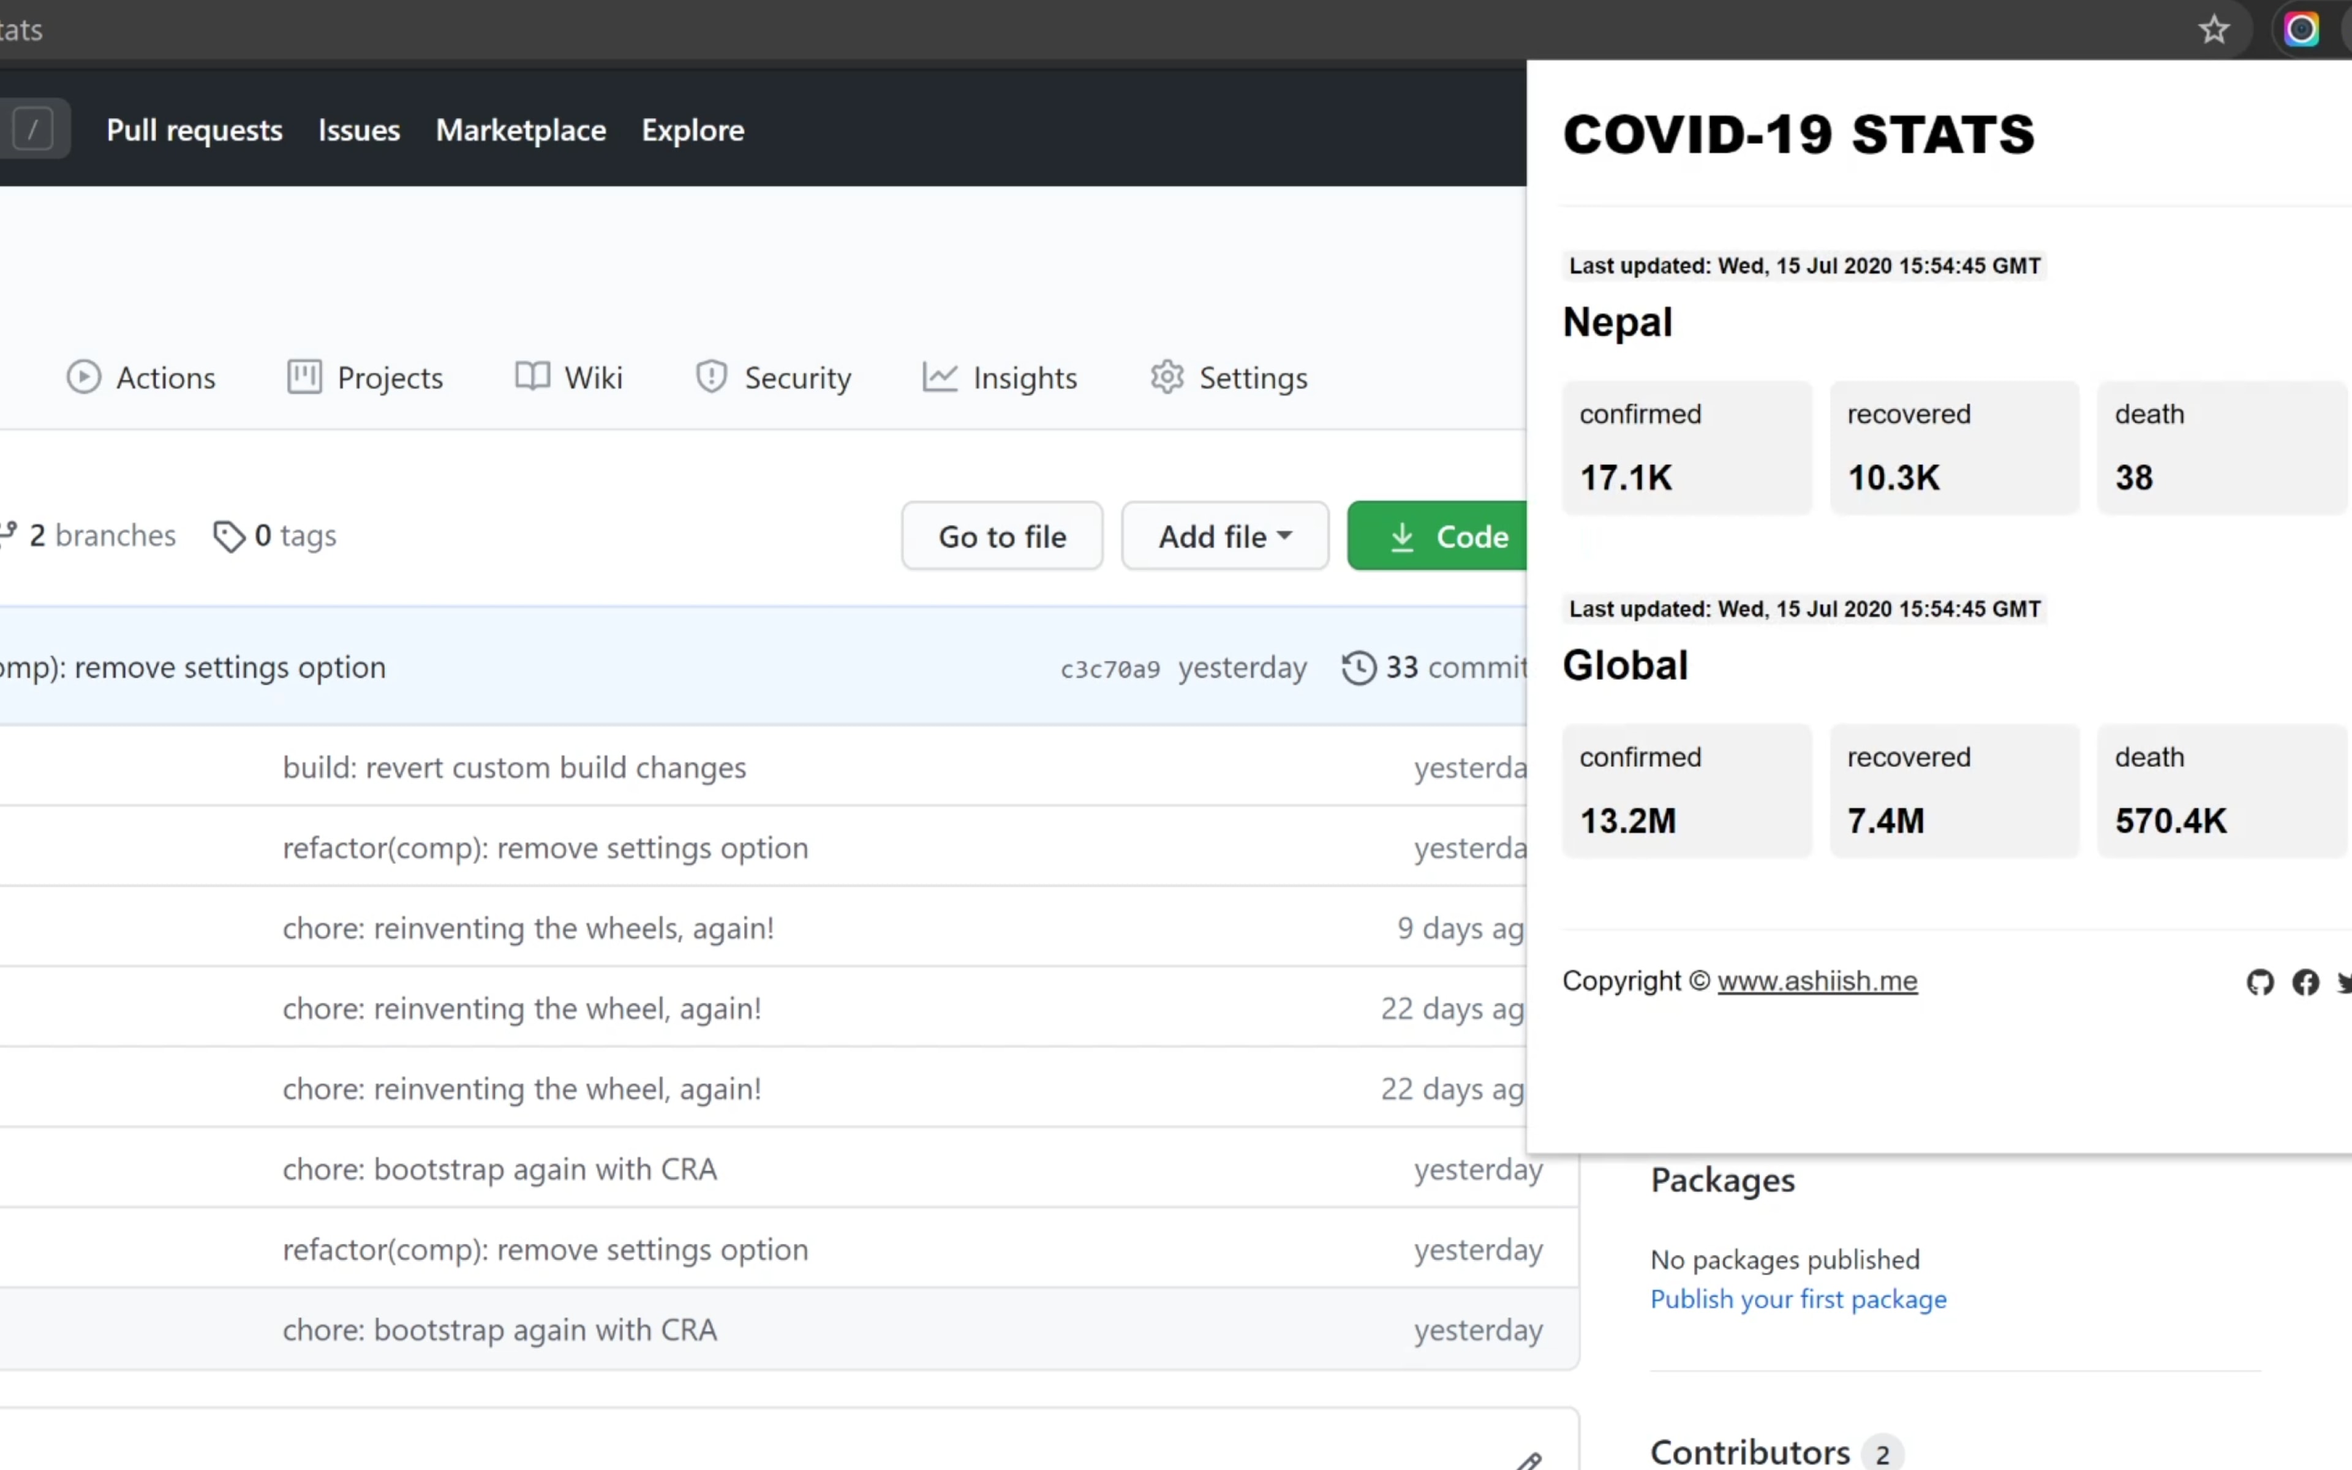Open www.ashiish.me copyright link
Image resolution: width=2352 pixels, height=1470 pixels.
(x=1817, y=981)
